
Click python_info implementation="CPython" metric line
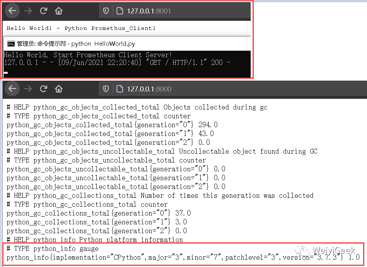pos(183,258)
